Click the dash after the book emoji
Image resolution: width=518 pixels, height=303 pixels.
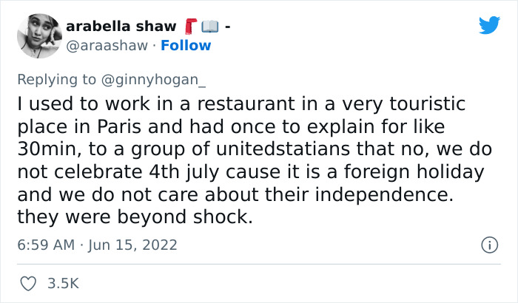point(227,27)
